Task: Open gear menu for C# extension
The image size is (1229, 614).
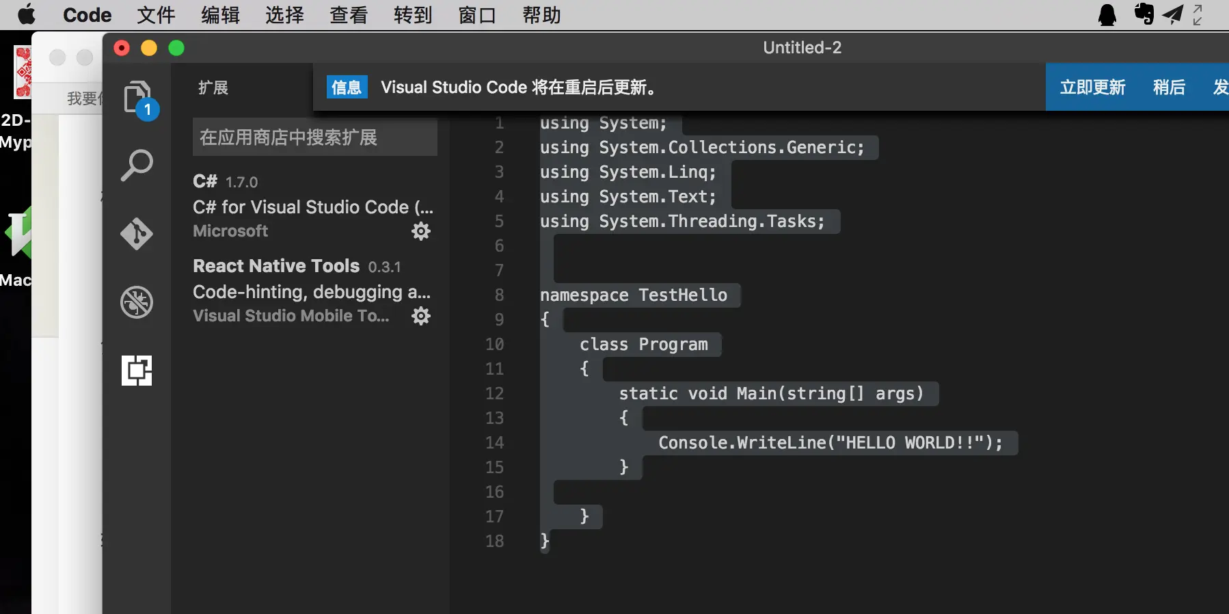Action: (421, 231)
